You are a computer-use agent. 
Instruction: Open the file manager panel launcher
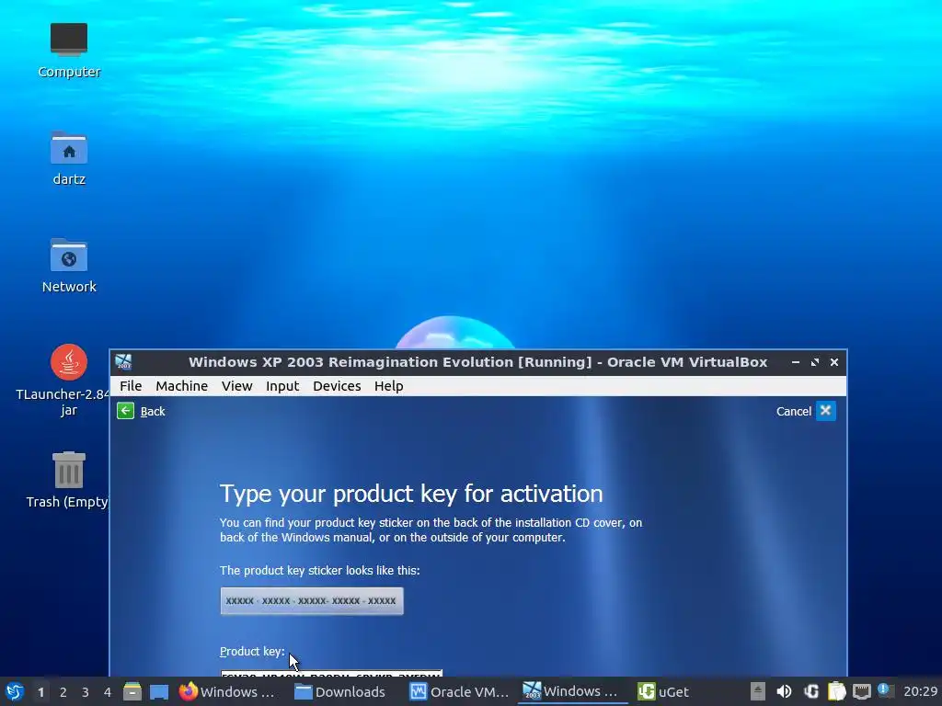click(132, 691)
